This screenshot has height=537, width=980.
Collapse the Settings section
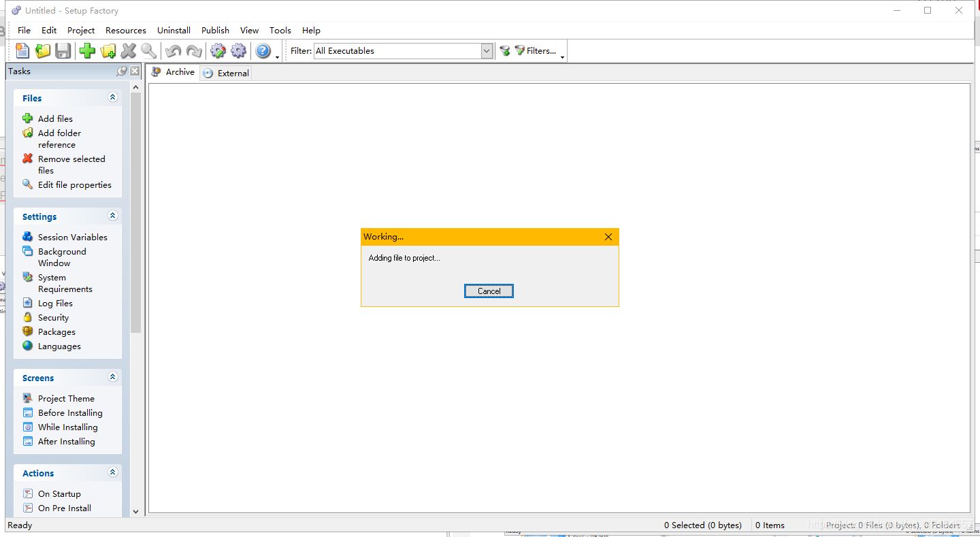[113, 216]
